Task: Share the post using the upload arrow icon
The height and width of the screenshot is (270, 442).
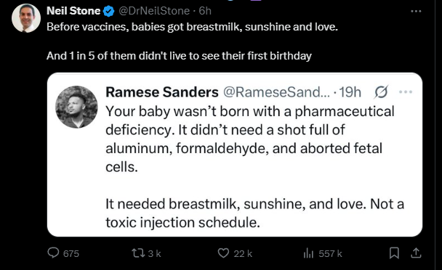Action: pyautogui.click(x=416, y=253)
